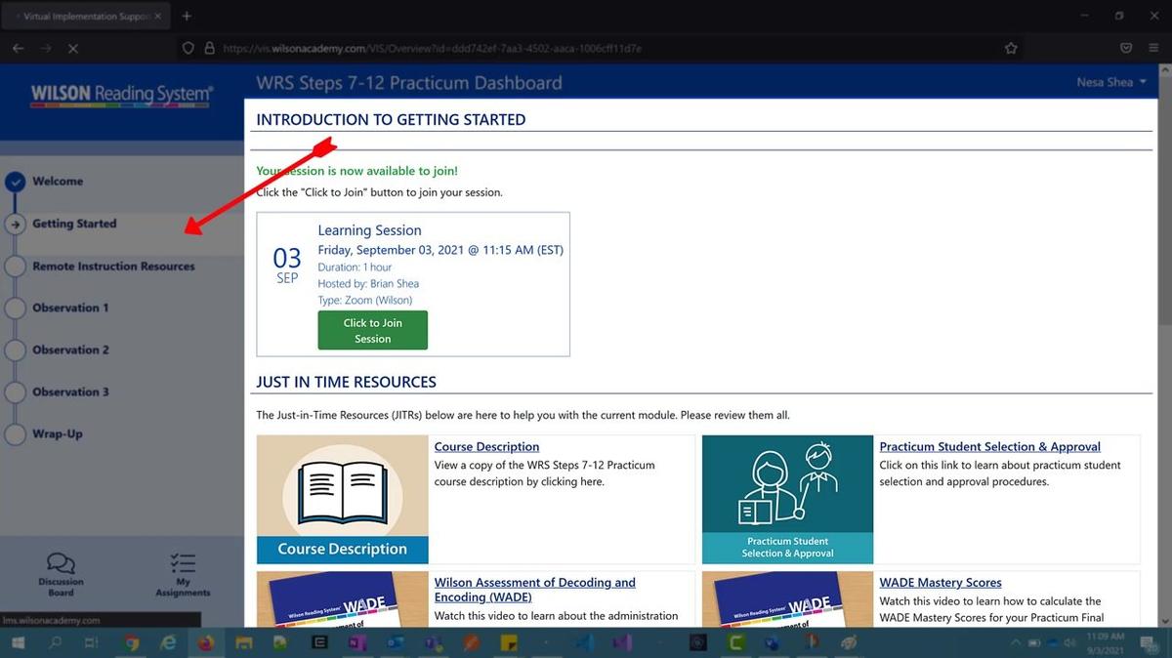This screenshot has height=658, width=1172.
Task: Go back to previous page in browser
Action: tap(19, 47)
